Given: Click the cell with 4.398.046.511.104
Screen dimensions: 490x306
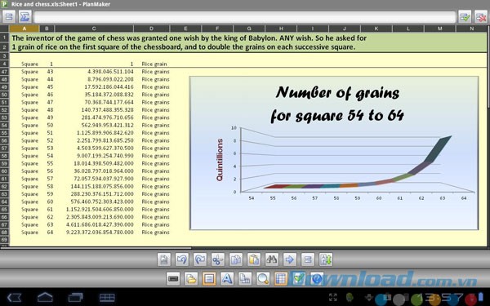Looking at the screenshot, I should pyautogui.click(x=94, y=72).
